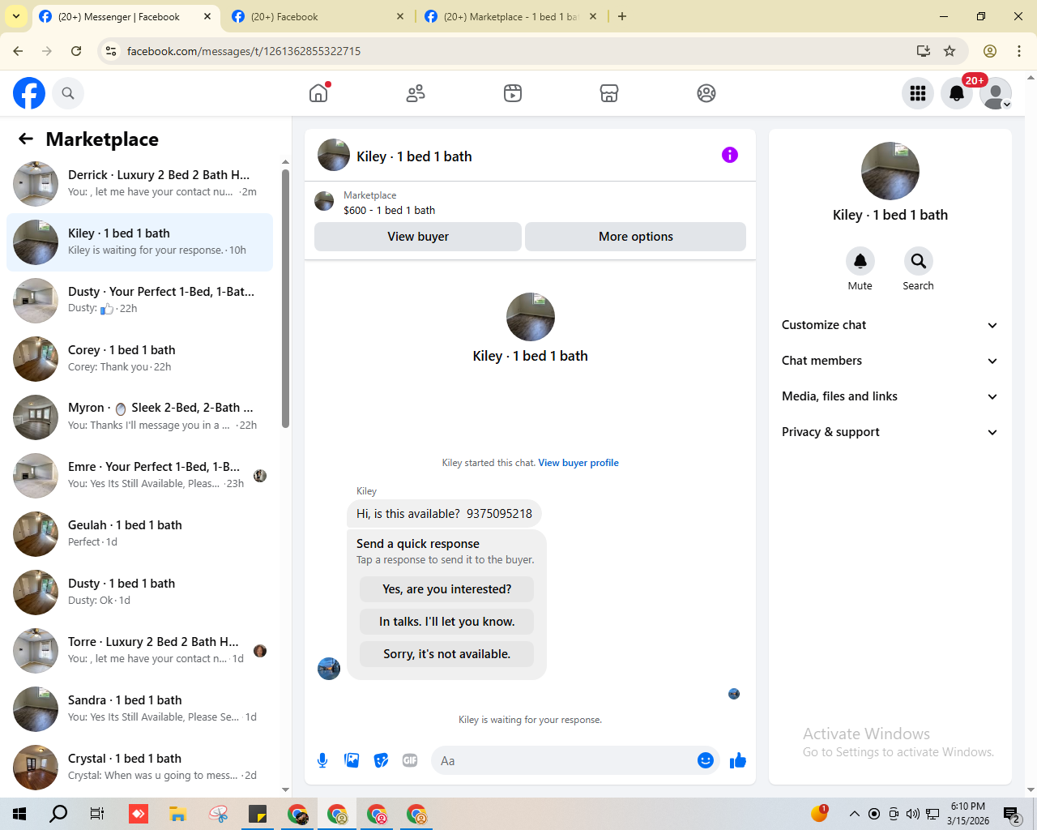The width and height of the screenshot is (1037, 830).
Task: Open the Groups icon in top navigation
Action: 706,93
